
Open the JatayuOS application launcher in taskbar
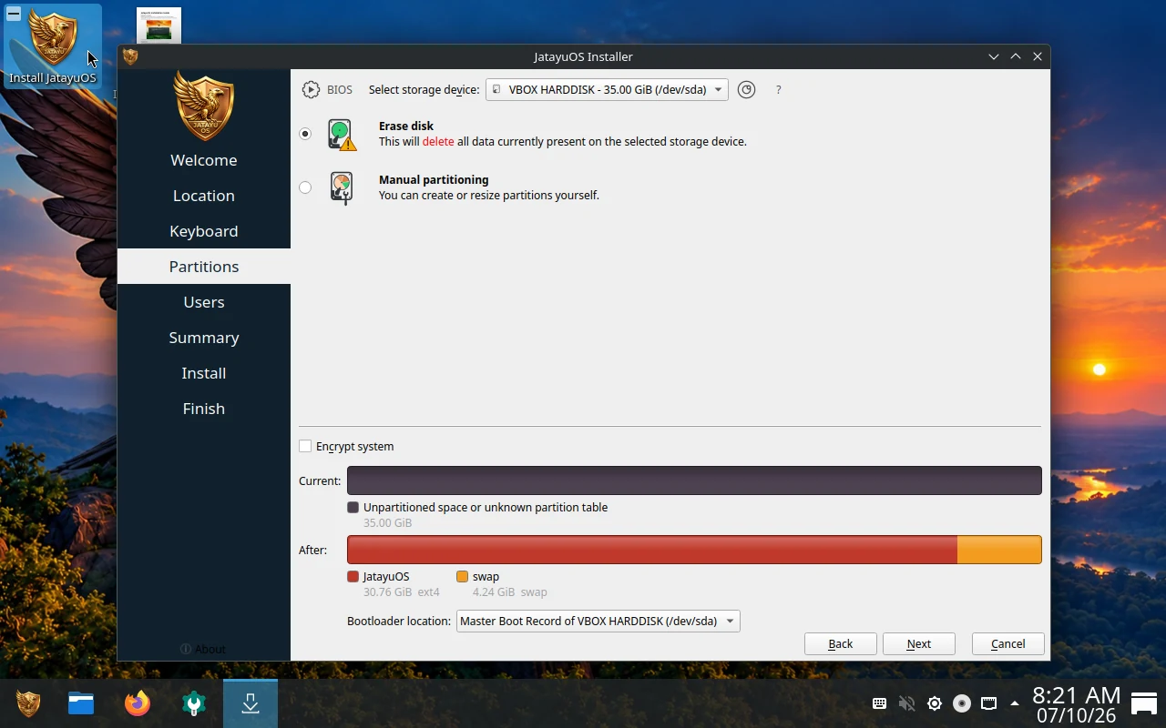pyautogui.click(x=28, y=703)
